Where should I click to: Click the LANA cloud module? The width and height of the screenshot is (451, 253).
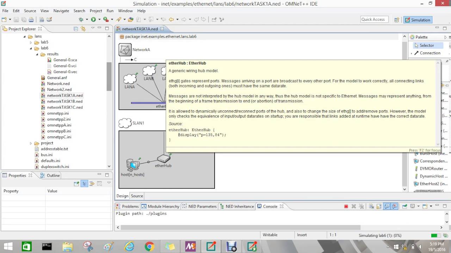[130, 79]
